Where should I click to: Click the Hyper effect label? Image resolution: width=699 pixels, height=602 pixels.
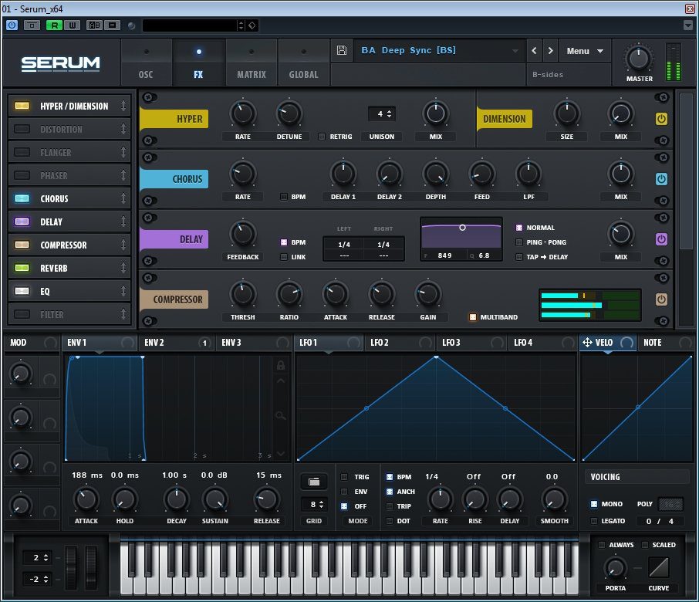(174, 119)
